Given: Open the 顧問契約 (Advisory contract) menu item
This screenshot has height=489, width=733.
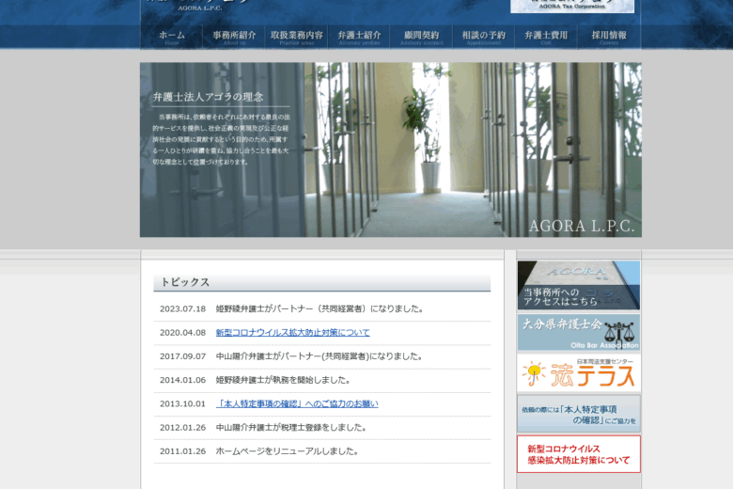Looking at the screenshot, I should (421, 37).
